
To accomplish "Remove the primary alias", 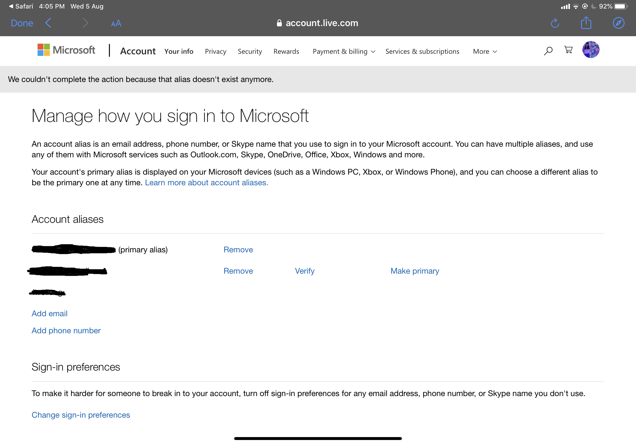I will tap(238, 250).
